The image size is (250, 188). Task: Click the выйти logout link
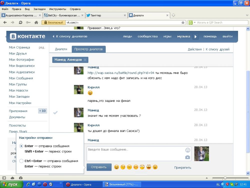tap(228, 36)
